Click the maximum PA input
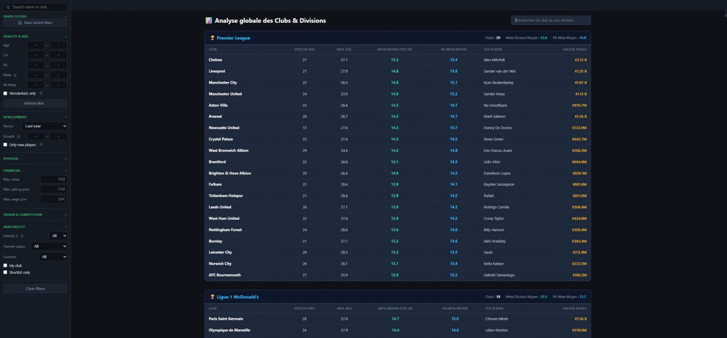 (x=59, y=65)
